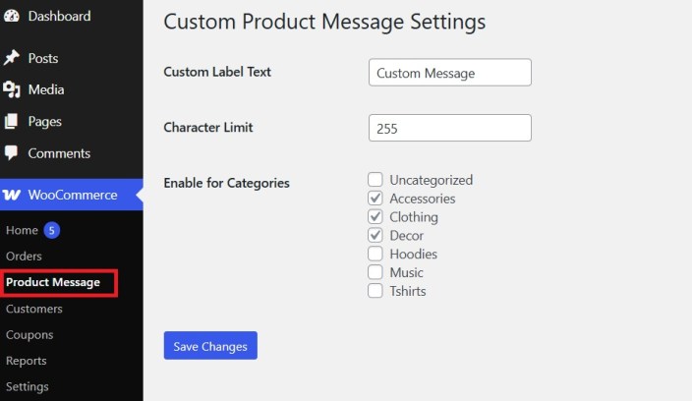Viewport: 692px width, 401px height.
Task: Open the Product Message submenu item
Action: pos(53,282)
